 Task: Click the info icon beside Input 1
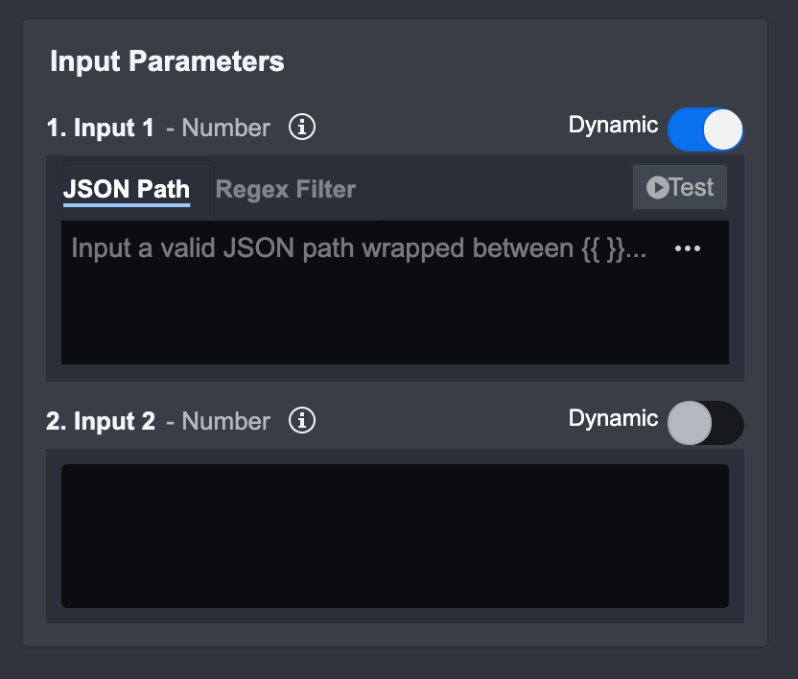302,127
